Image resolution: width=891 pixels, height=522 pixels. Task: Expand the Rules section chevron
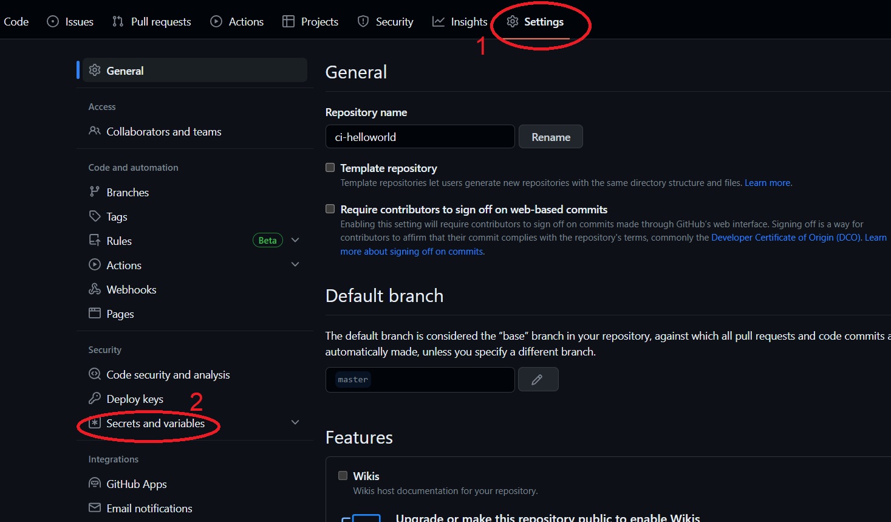tap(295, 241)
